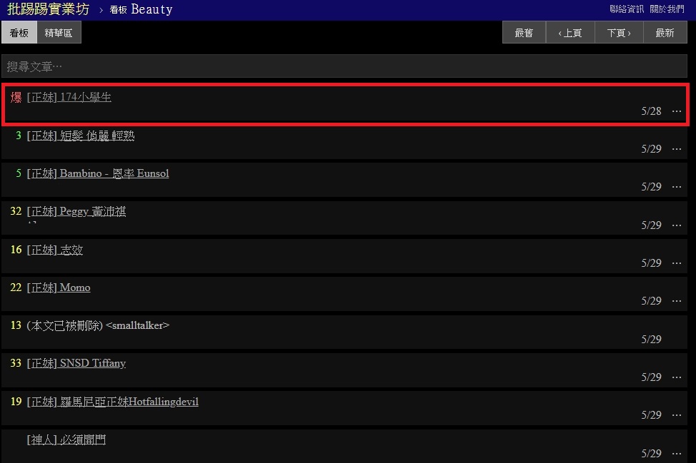Open the 關於我們 link
The height and width of the screenshot is (463, 696).
pyautogui.click(x=667, y=9)
